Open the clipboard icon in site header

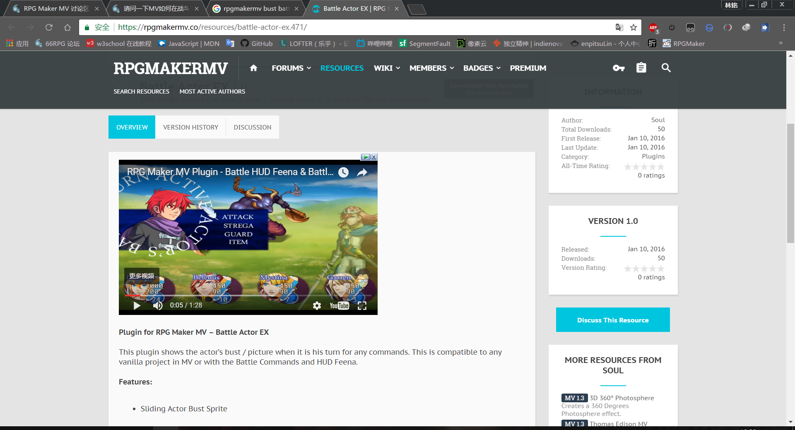tap(641, 67)
